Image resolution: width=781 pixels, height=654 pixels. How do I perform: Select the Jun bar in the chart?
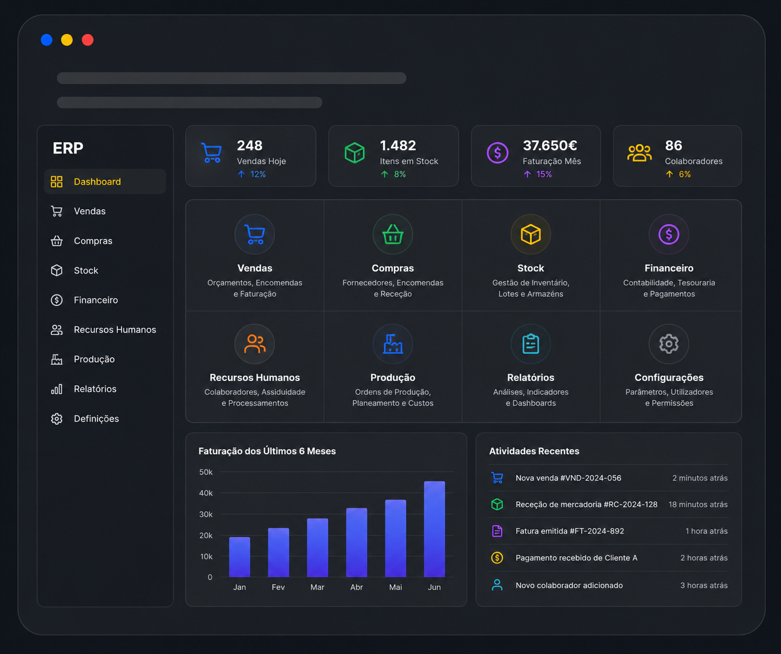tap(434, 529)
